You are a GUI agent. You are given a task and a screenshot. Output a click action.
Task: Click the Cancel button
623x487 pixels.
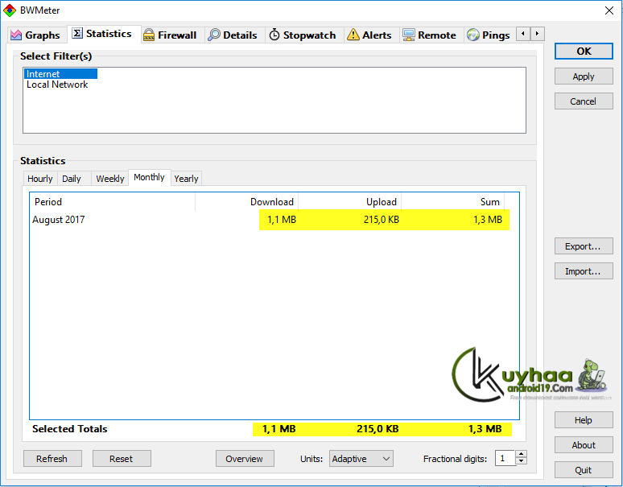584,101
